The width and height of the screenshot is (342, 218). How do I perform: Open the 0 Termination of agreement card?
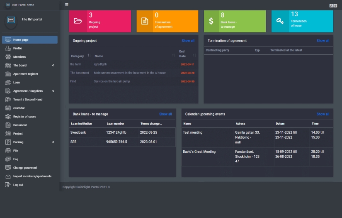[x=167, y=21]
